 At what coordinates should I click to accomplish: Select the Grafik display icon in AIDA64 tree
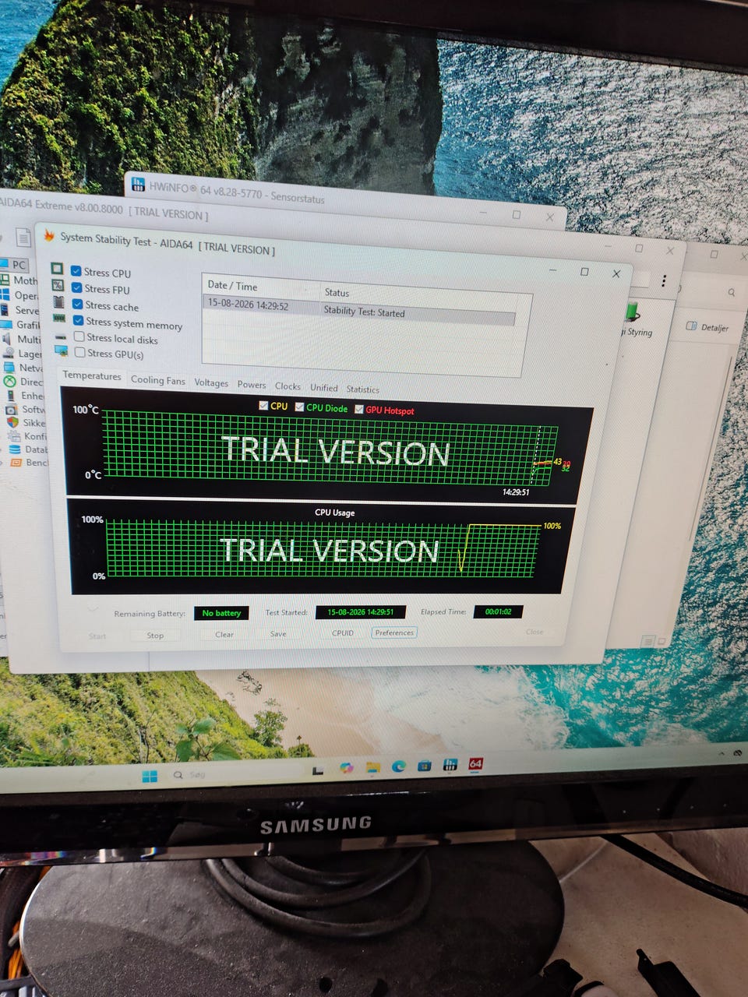tap(7, 324)
